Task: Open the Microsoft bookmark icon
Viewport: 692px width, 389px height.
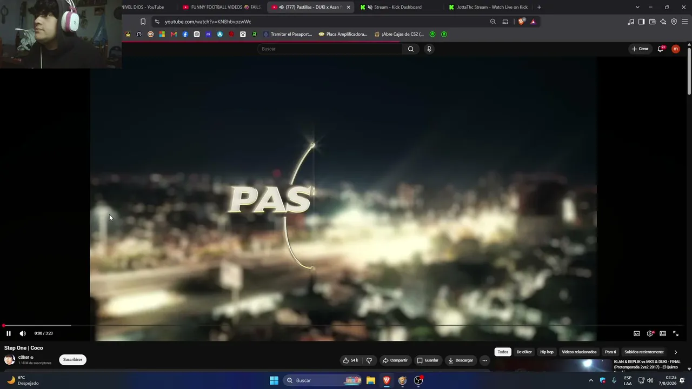Action: click(x=162, y=34)
